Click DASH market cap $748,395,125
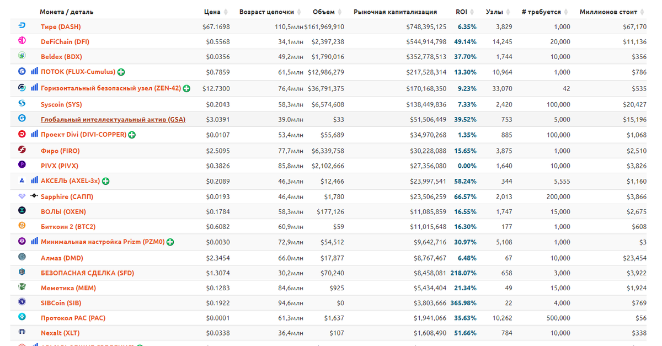 426,26
